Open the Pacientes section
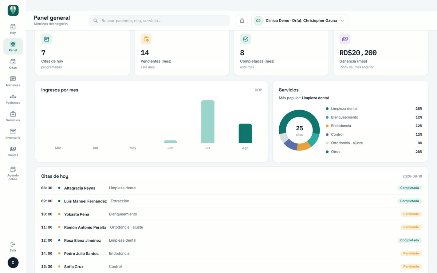This screenshot has width=437, height=273. point(13,99)
